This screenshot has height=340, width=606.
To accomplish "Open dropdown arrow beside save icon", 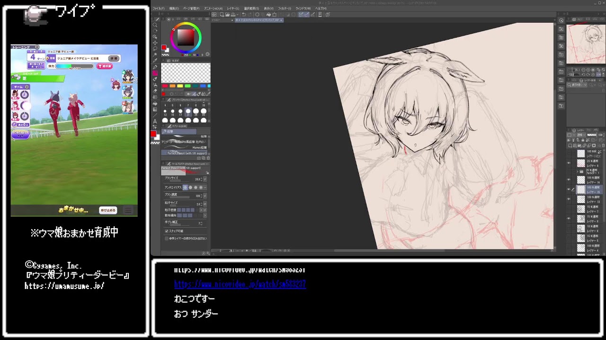I will coord(238,14).
